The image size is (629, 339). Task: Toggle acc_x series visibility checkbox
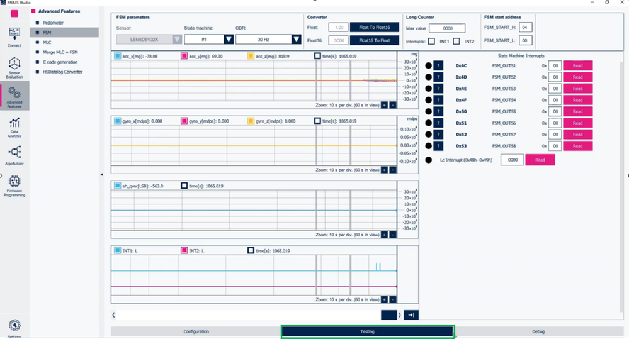click(118, 56)
